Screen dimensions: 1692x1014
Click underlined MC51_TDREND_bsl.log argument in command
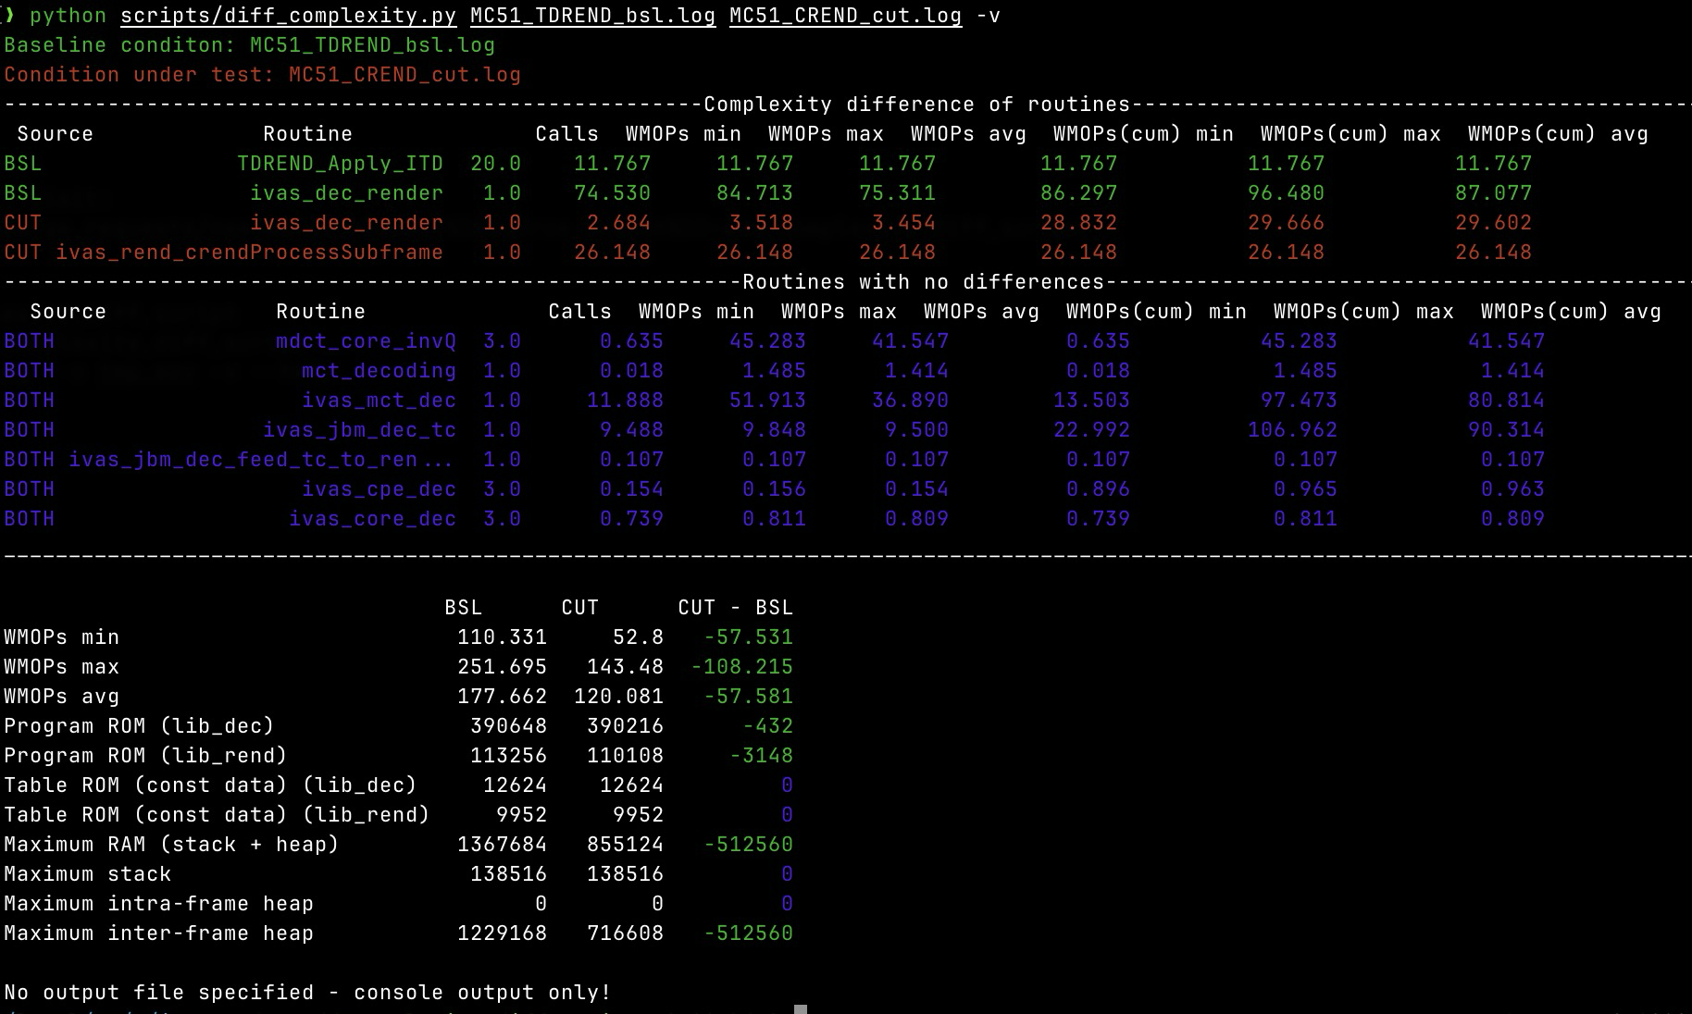(x=592, y=16)
